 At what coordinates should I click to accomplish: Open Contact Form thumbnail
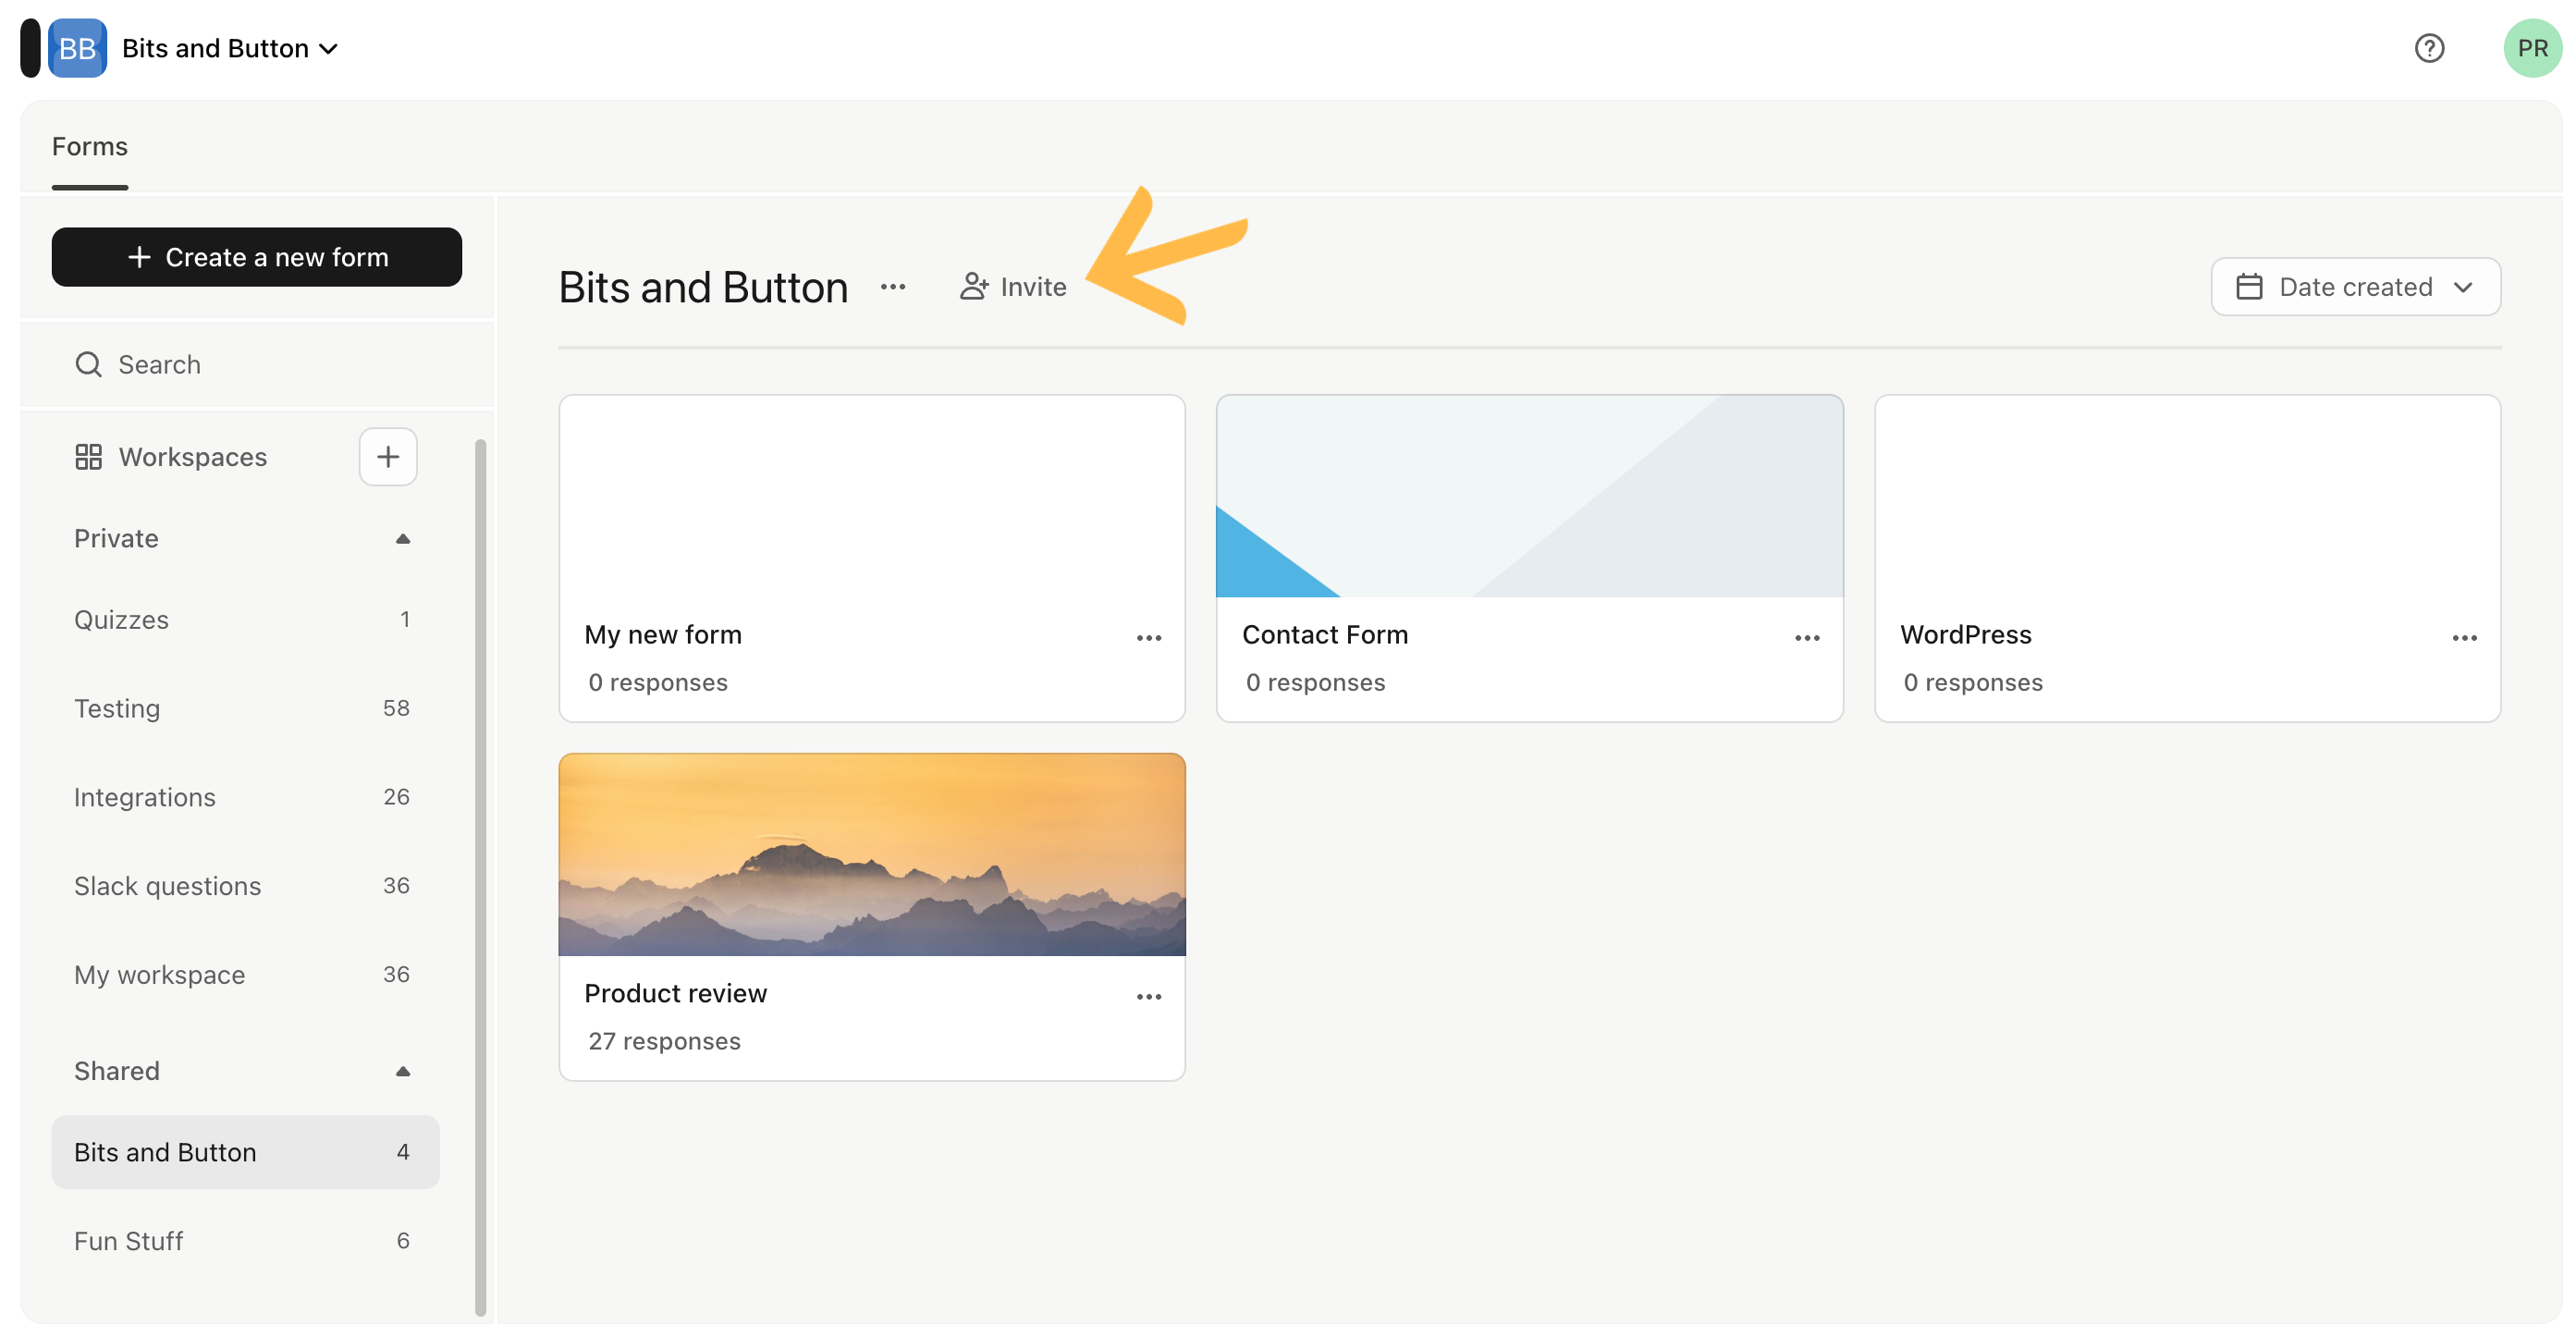coord(1529,496)
